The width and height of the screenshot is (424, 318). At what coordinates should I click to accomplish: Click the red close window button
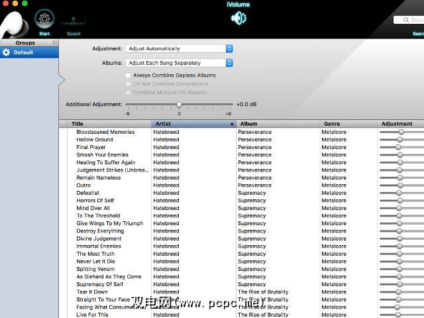[5, 3]
